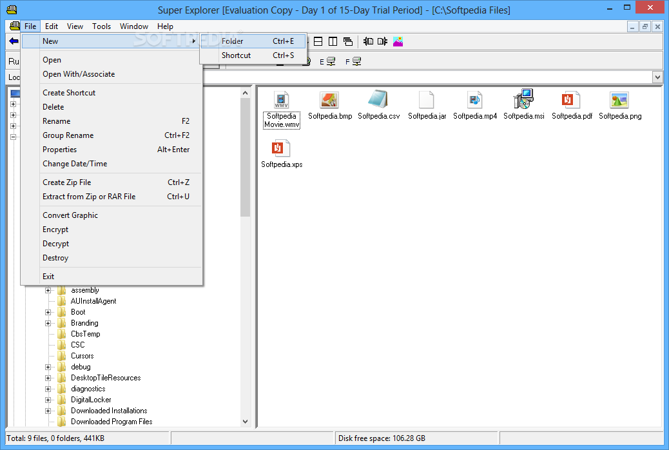The width and height of the screenshot is (669, 450).
Task: Expand the diagnostics folder node
Action: (x=48, y=389)
